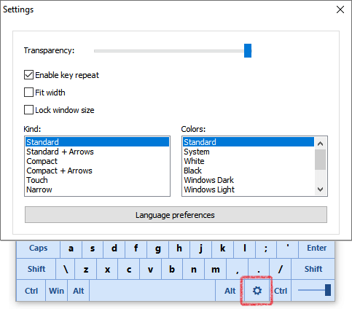Tap the 'b' key
The width and height of the screenshot is (352, 309).
tap(172, 269)
